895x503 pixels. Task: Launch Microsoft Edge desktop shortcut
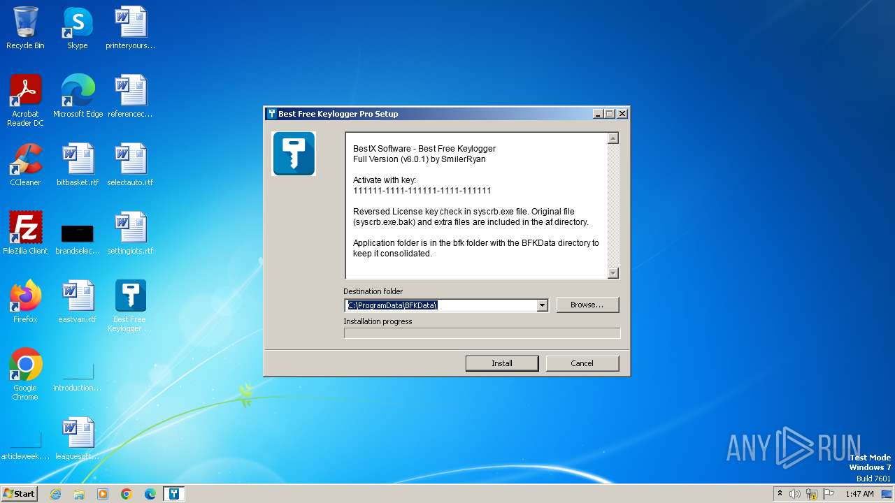point(78,96)
